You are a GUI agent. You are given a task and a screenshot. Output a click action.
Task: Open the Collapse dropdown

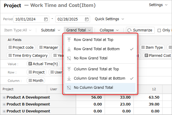point(109,30)
